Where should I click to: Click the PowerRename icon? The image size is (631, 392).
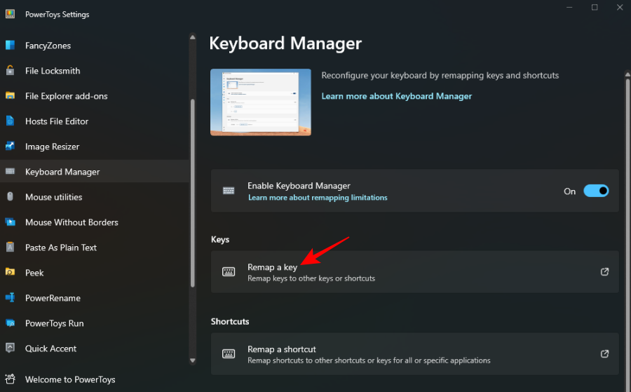11,298
